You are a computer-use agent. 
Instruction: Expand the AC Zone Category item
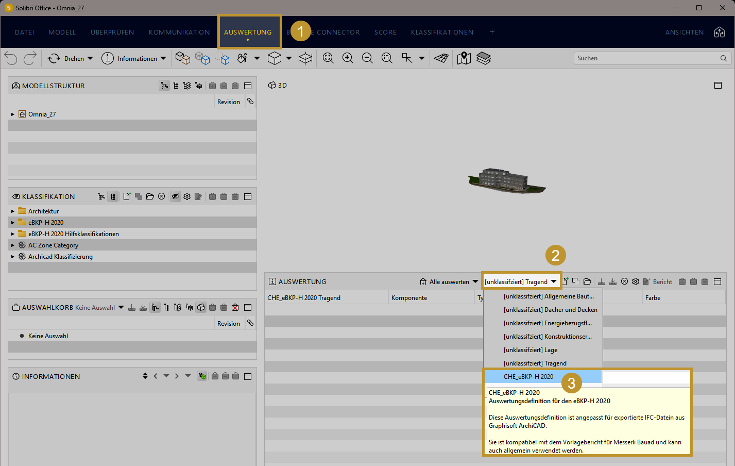(13, 245)
